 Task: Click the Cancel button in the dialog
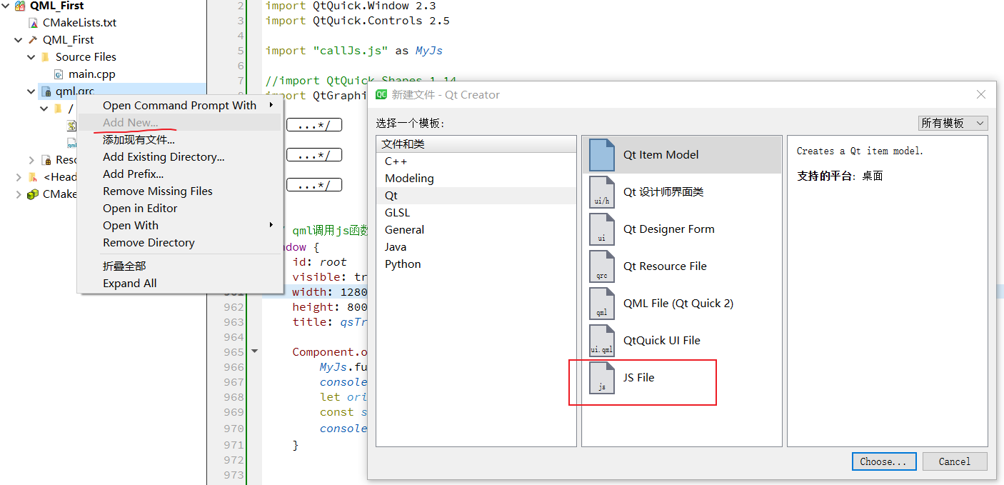955,461
